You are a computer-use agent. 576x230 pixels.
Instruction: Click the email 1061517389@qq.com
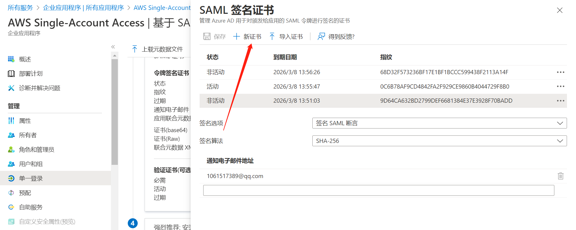coord(235,176)
